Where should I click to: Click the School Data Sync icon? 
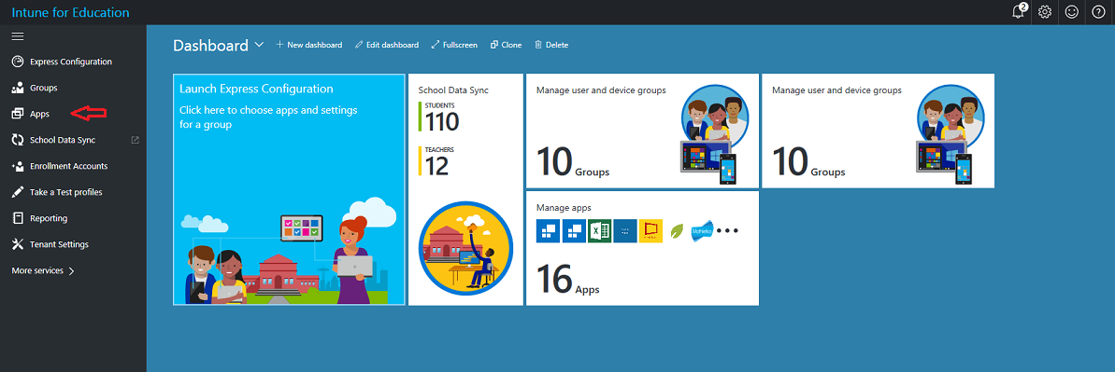(18, 140)
